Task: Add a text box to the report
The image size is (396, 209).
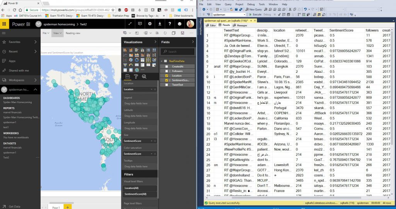Action: 137,33
